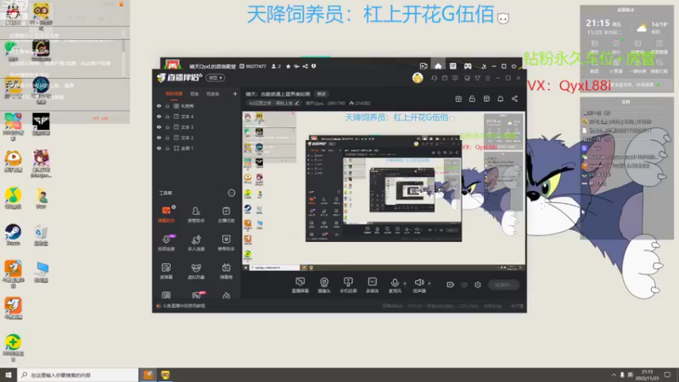Viewport: 679px width, 382px height.
Task: Add a 摄像头 camera source
Action: point(324,285)
